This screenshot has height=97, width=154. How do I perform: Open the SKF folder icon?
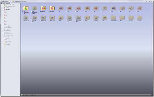[x=61, y=18]
